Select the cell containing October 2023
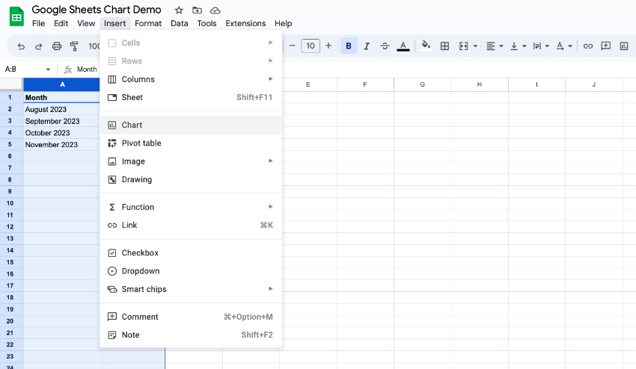The width and height of the screenshot is (636, 369). click(62, 133)
